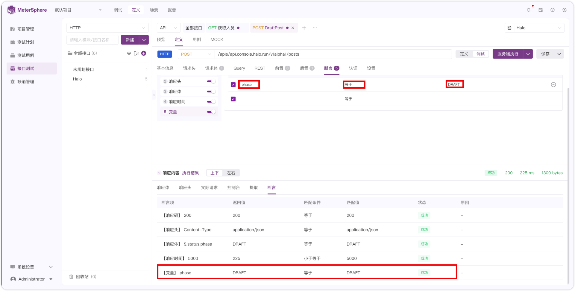Click the add-folder icon beside 全部接口
The height and width of the screenshot is (291, 575).
click(x=136, y=53)
